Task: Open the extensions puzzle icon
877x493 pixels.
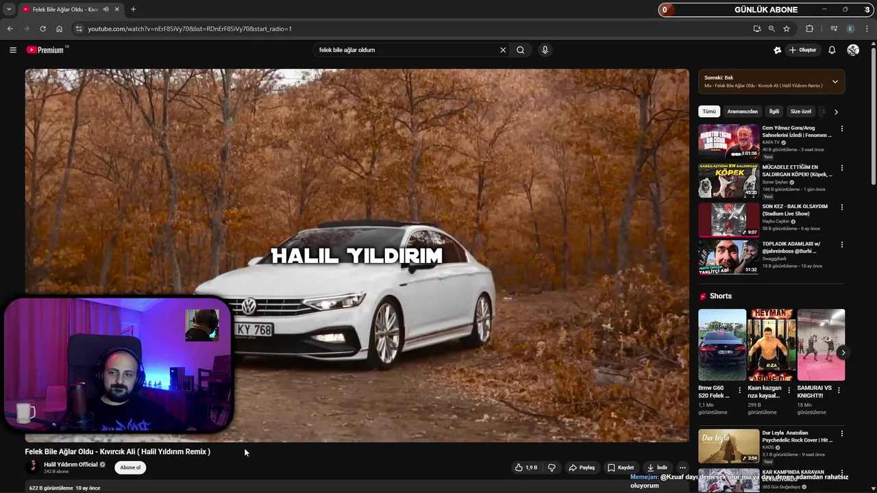Action: [x=809, y=29]
